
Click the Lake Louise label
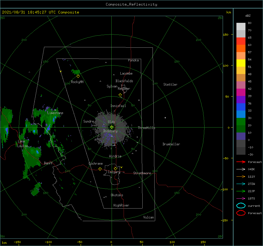(23, 144)
